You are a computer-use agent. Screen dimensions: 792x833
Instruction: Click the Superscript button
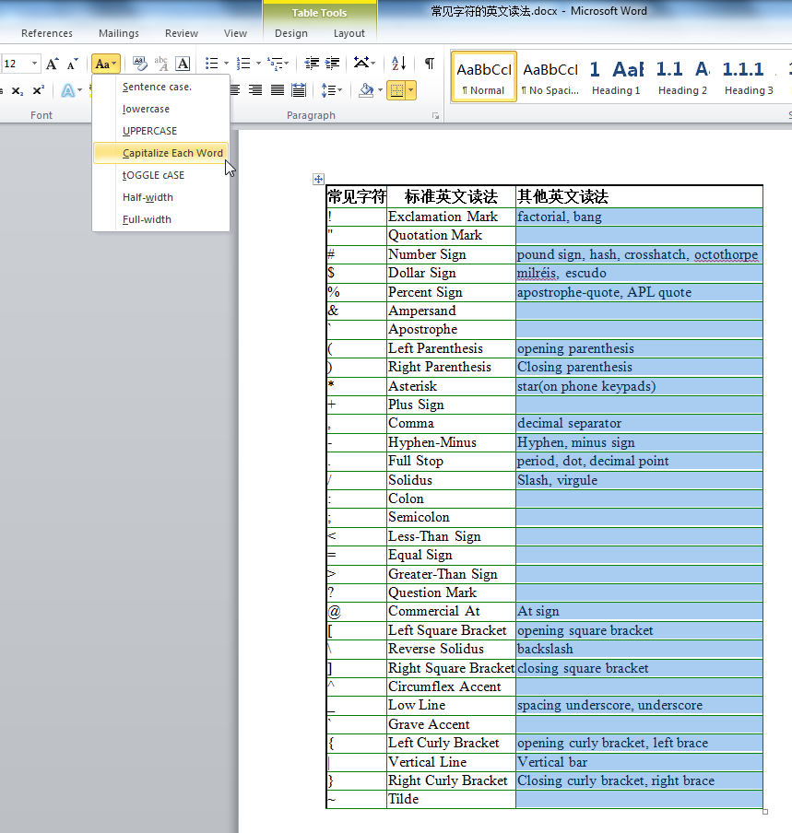39,91
